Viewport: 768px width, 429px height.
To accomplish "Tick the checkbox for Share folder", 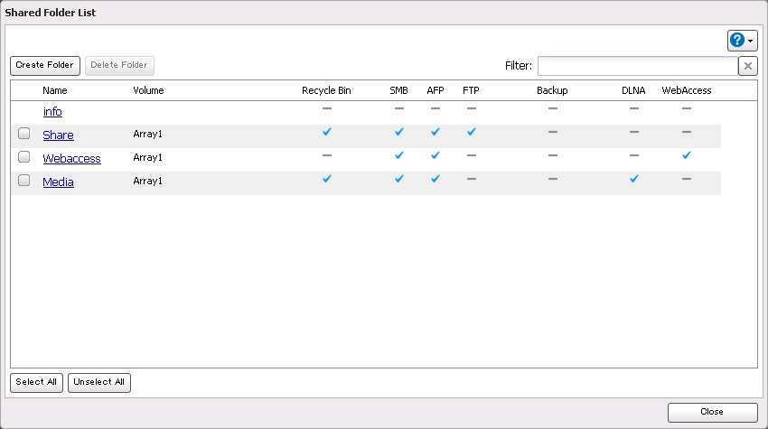I will [24, 134].
